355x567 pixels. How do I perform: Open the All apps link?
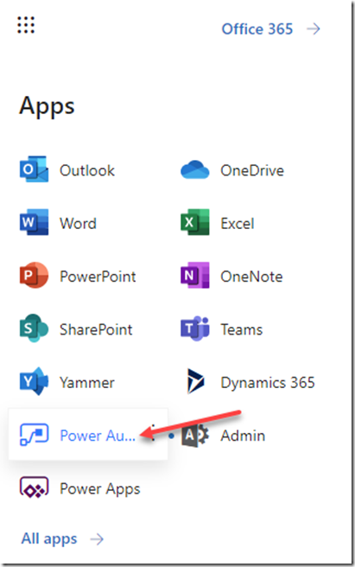[x=49, y=538]
